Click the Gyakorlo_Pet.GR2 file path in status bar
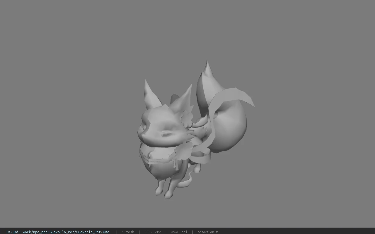This screenshot has width=375, height=234. pos(58,232)
